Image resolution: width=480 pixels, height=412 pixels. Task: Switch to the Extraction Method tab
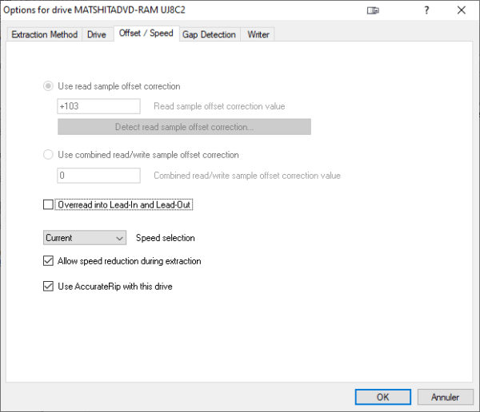point(44,34)
